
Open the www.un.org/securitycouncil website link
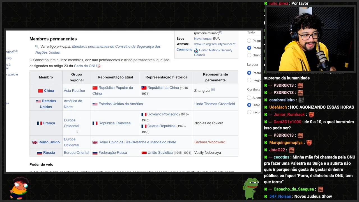tap(213, 44)
